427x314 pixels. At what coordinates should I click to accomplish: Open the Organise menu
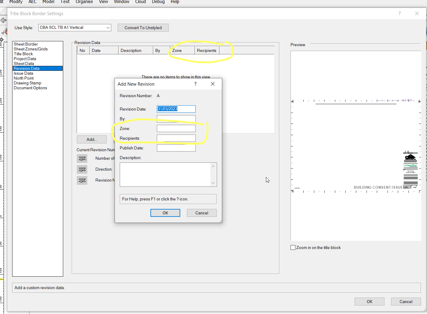(84, 2)
